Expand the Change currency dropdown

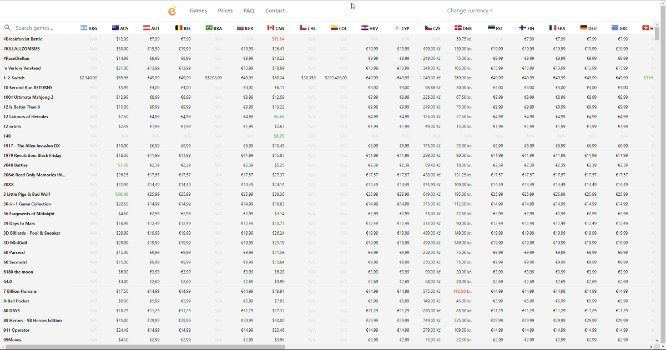(470, 11)
